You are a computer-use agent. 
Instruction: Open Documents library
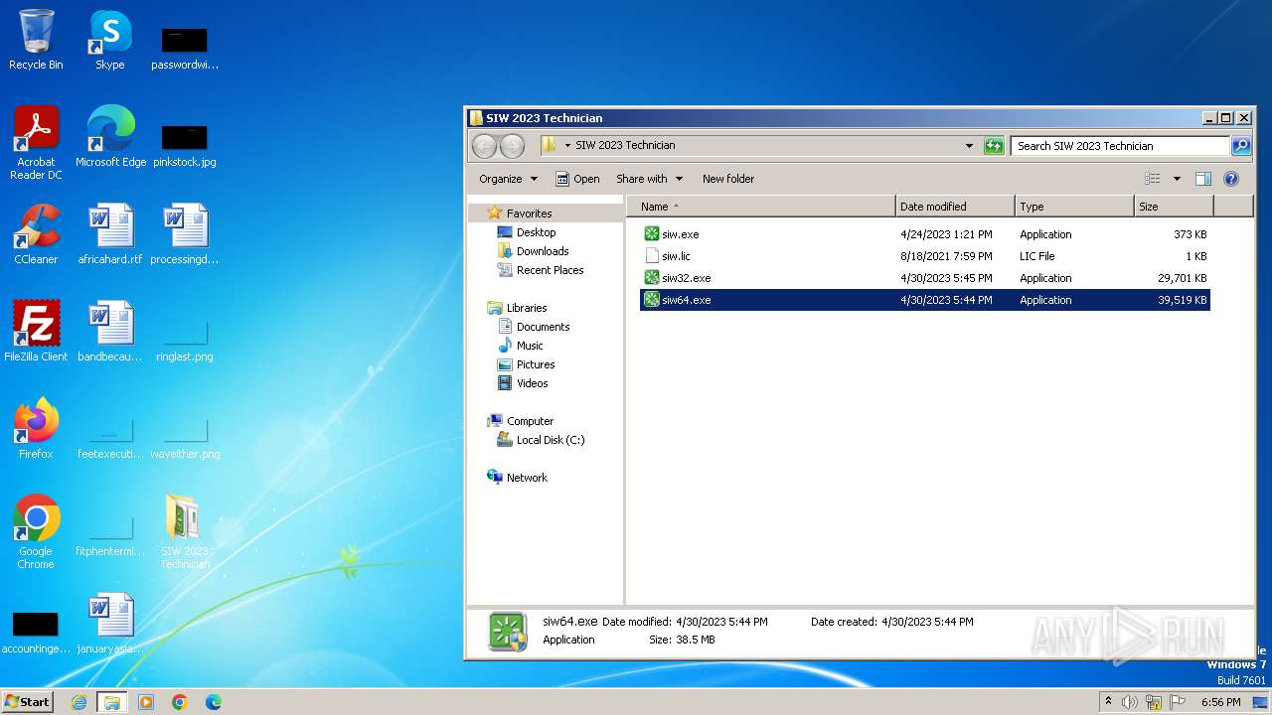(x=543, y=327)
